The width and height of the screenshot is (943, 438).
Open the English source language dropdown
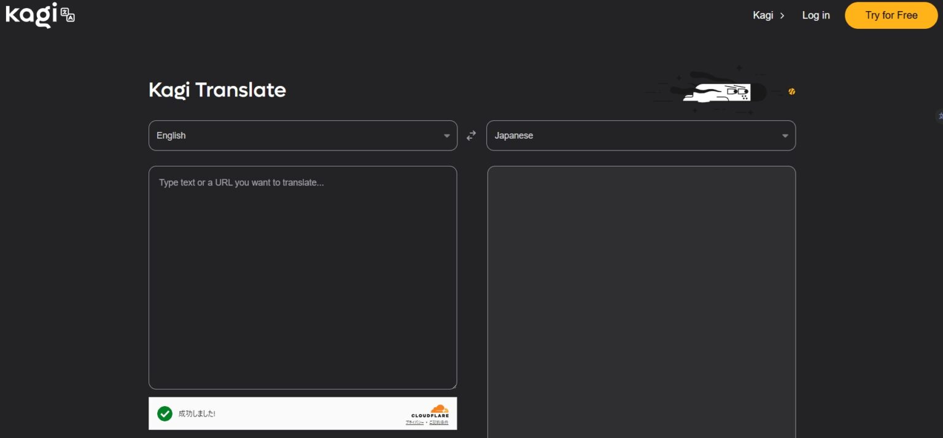pos(295,136)
